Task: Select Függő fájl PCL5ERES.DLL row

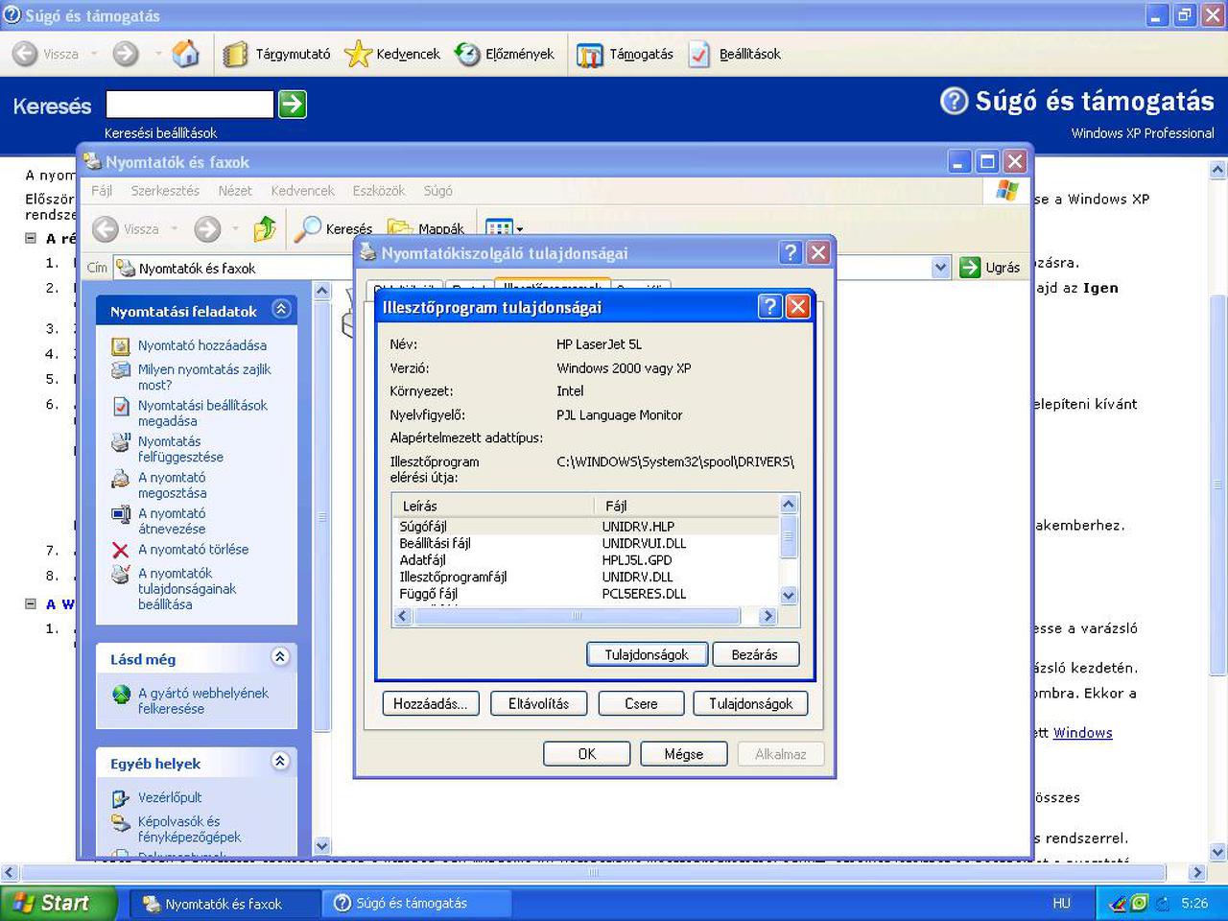Action: coord(586,594)
